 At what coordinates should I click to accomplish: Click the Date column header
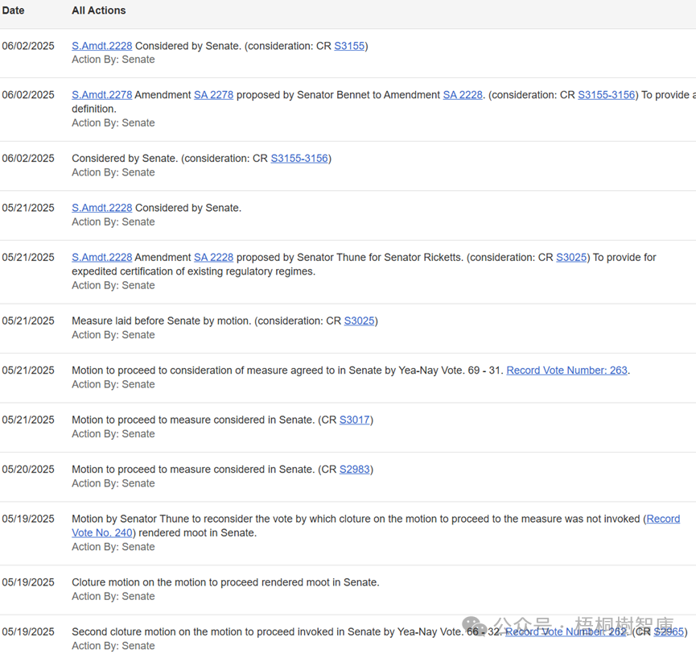[14, 10]
